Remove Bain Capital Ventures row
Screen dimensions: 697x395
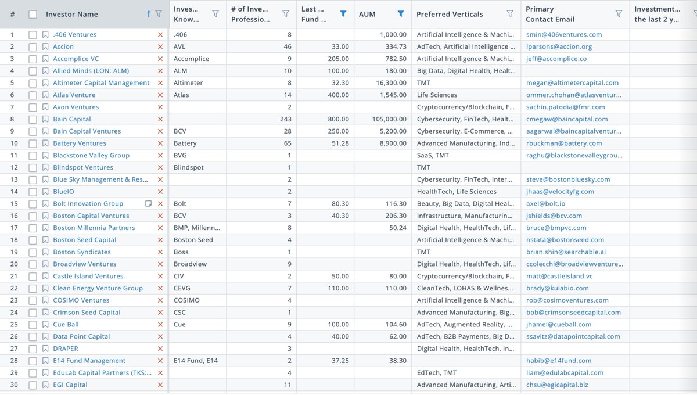click(160, 131)
